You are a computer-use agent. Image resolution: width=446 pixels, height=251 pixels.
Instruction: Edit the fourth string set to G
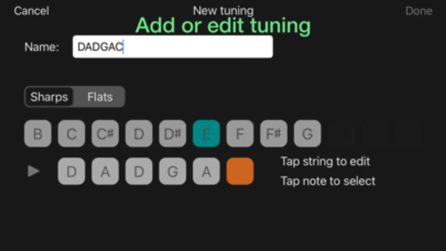pos(172,171)
